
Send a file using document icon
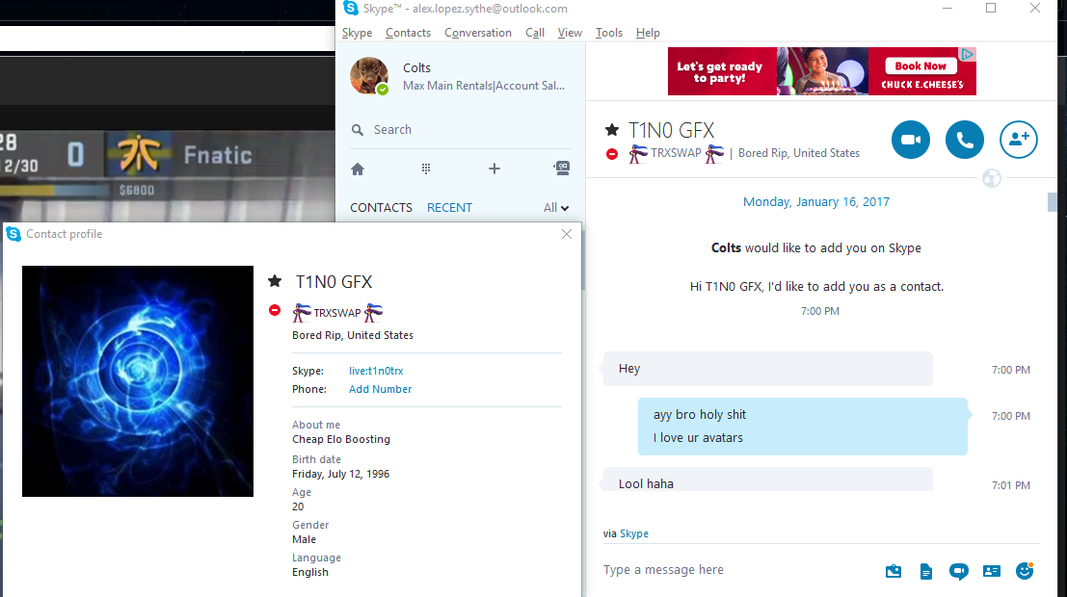click(926, 571)
